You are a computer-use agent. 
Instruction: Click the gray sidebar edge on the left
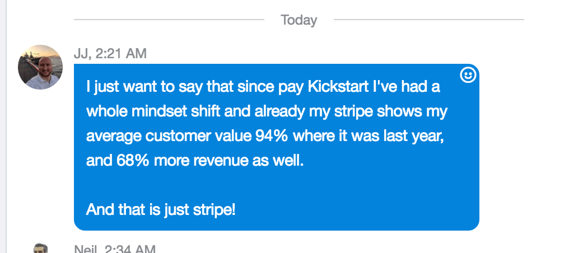coord(3,127)
